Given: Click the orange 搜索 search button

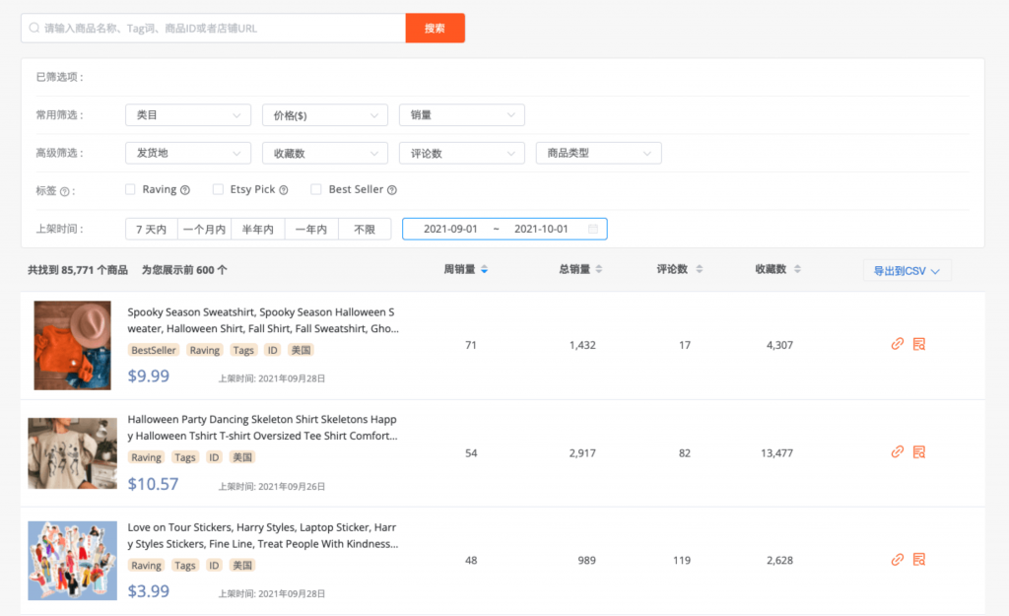Looking at the screenshot, I should click(x=435, y=29).
